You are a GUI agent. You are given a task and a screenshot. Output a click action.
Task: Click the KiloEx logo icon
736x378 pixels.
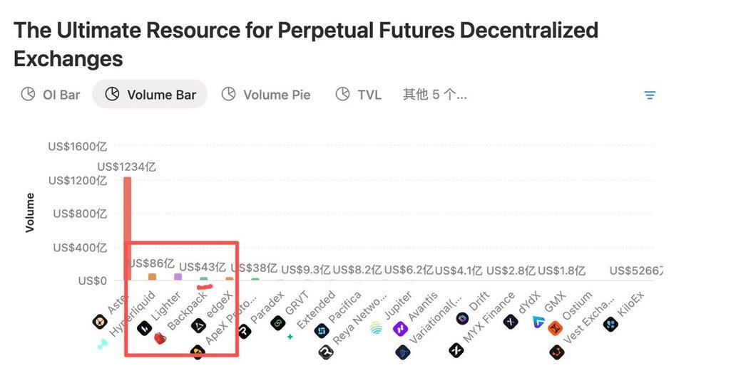610,325
